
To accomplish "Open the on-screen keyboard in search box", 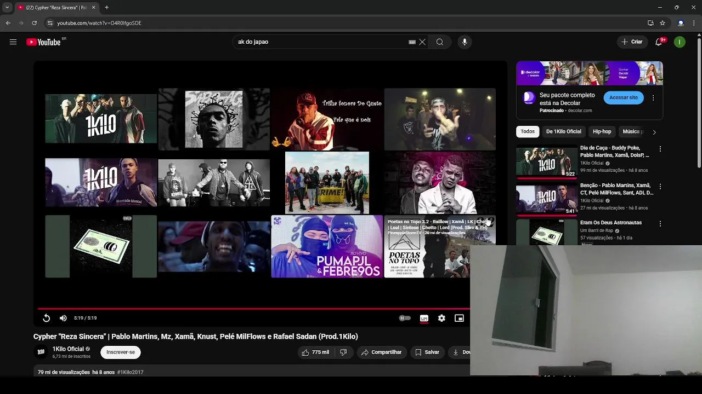I will click(412, 42).
